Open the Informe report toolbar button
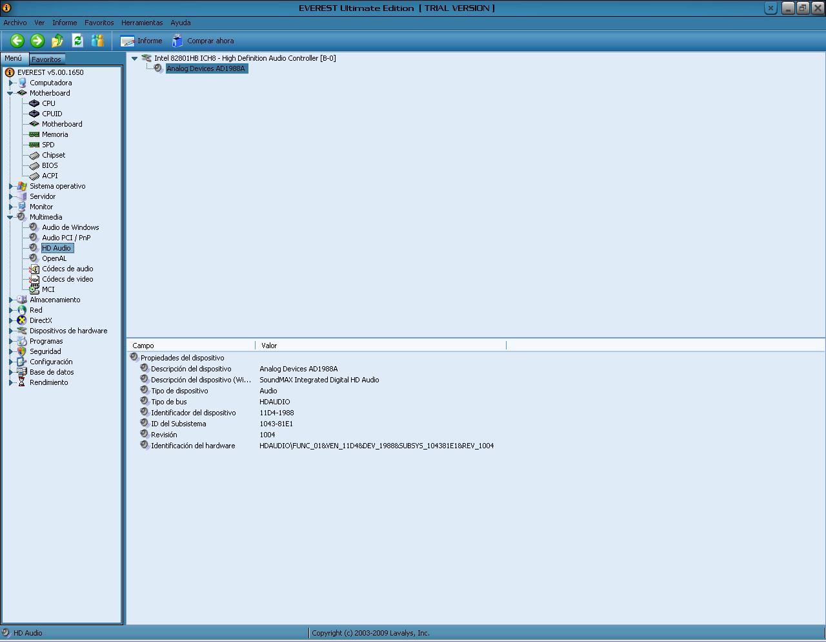This screenshot has height=642, width=826. [141, 41]
